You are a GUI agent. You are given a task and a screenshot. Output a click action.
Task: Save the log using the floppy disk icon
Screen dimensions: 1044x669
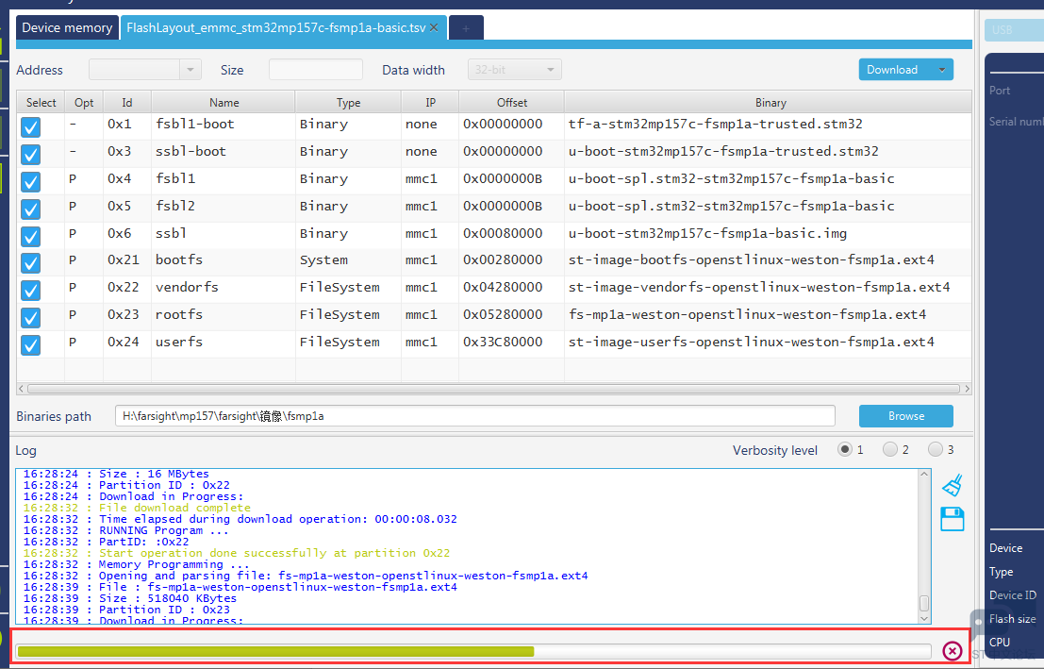(953, 519)
